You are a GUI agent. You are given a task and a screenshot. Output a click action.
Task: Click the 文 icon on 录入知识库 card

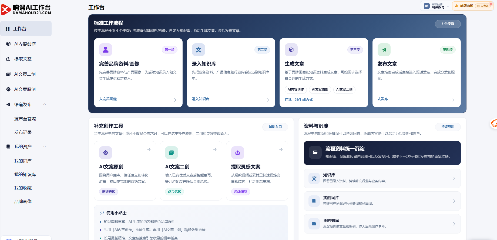click(199, 50)
